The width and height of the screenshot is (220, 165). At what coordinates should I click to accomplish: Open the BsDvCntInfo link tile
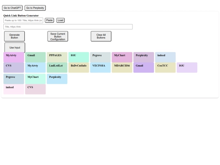point(79,68)
